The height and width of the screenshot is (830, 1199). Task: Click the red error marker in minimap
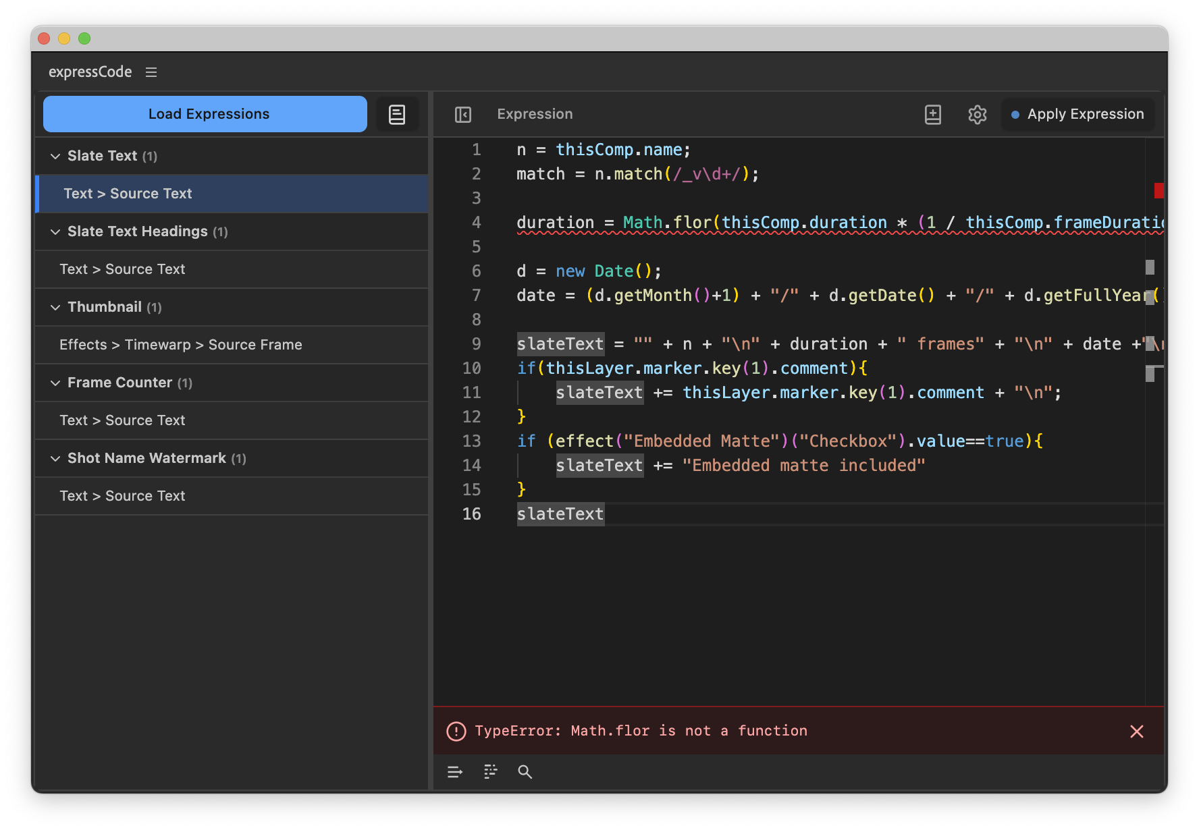(1158, 191)
